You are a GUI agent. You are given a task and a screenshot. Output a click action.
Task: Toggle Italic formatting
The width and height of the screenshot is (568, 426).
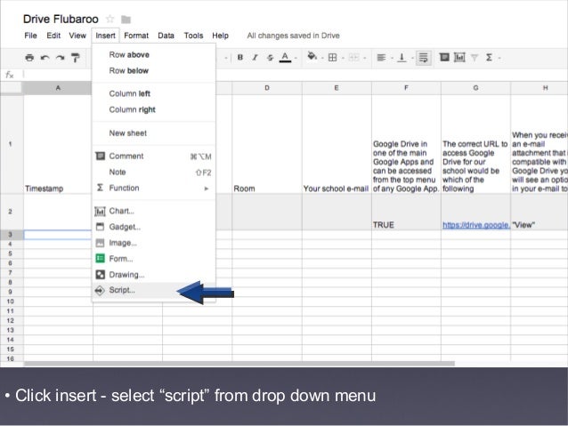coord(255,58)
